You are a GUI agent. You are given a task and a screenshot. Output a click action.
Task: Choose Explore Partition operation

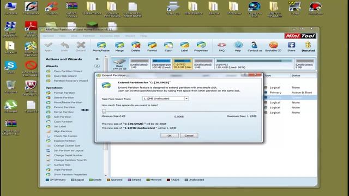click(x=64, y=141)
